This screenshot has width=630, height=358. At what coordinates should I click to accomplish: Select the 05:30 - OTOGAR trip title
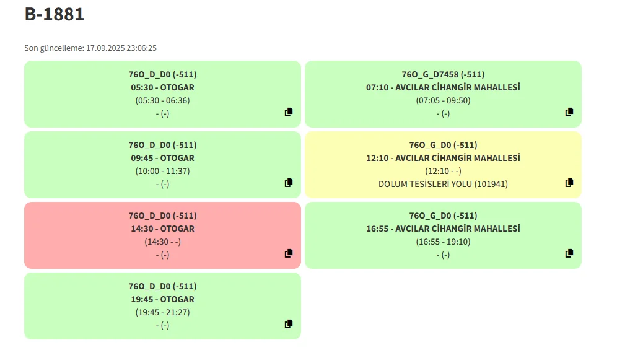[x=162, y=87]
